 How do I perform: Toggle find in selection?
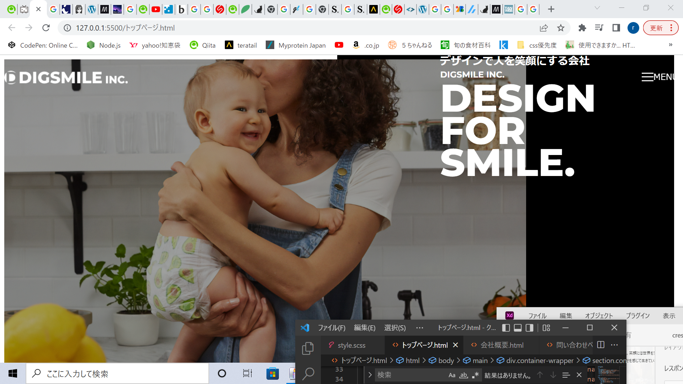pyautogui.click(x=566, y=375)
